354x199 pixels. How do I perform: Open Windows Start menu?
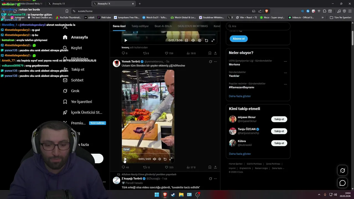coord(157,195)
